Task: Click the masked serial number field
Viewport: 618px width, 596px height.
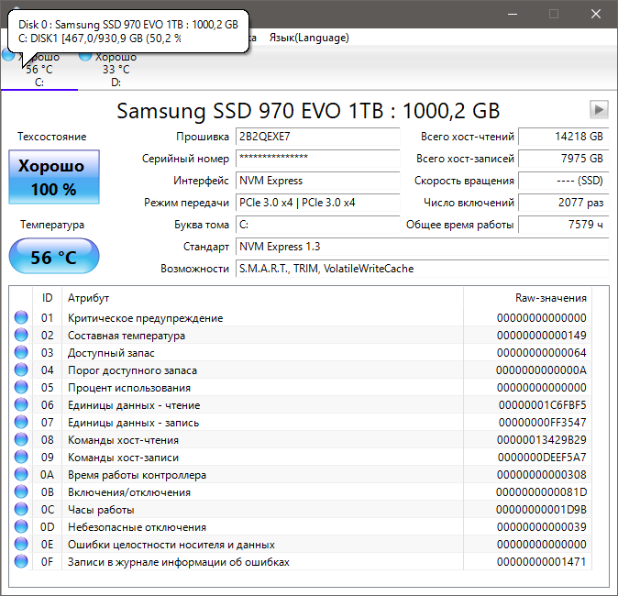Action: (x=317, y=159)
